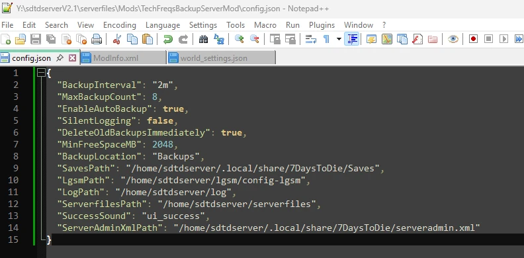Click the Save All icon
This screenshot has width=524, height=258.
tap(51, 39)
